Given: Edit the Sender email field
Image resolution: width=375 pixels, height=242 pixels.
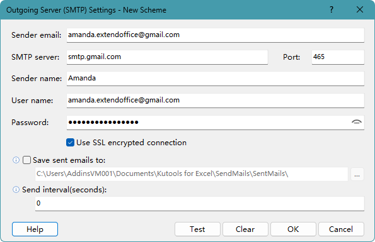Looking at the screenshot, I should pyautogui.click(x=216, y=35).
